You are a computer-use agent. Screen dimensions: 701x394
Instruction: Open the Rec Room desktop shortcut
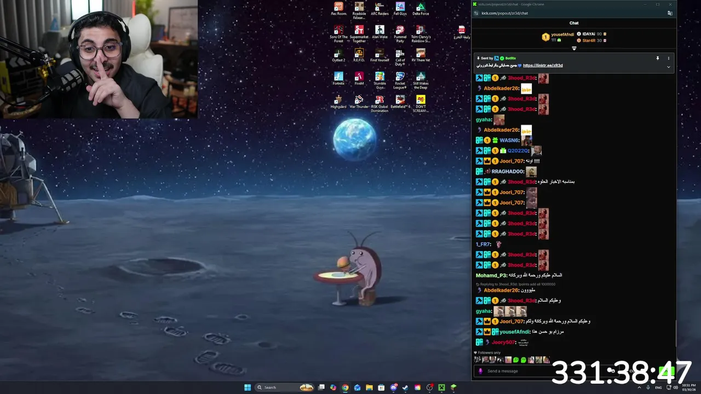(338, 9)
